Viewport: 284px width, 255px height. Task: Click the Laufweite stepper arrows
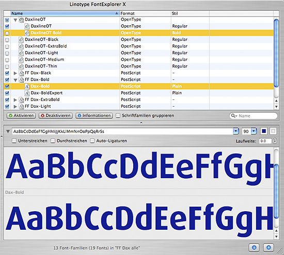(x=275, y=141)
